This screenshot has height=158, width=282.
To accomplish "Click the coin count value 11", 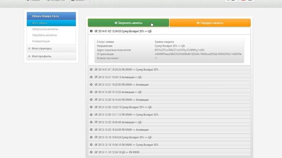I will tap(156, 58).
